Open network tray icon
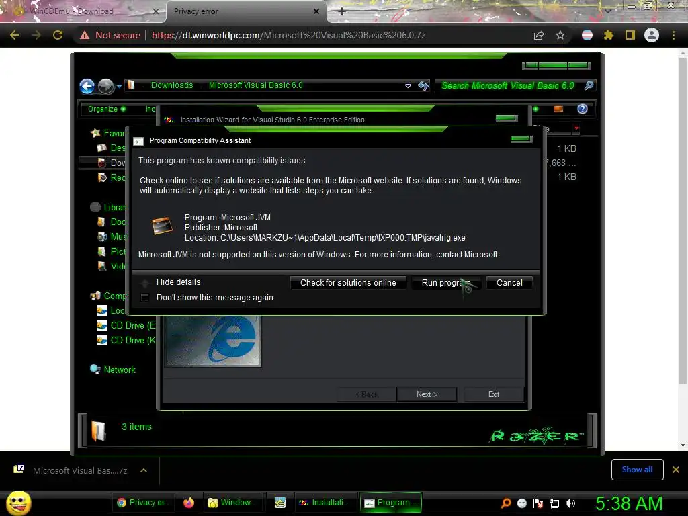The width and height of the screenshot is (688, 516). pos(554,503)
